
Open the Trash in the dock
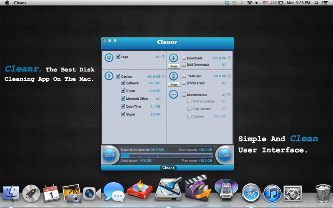click(323, 193)
